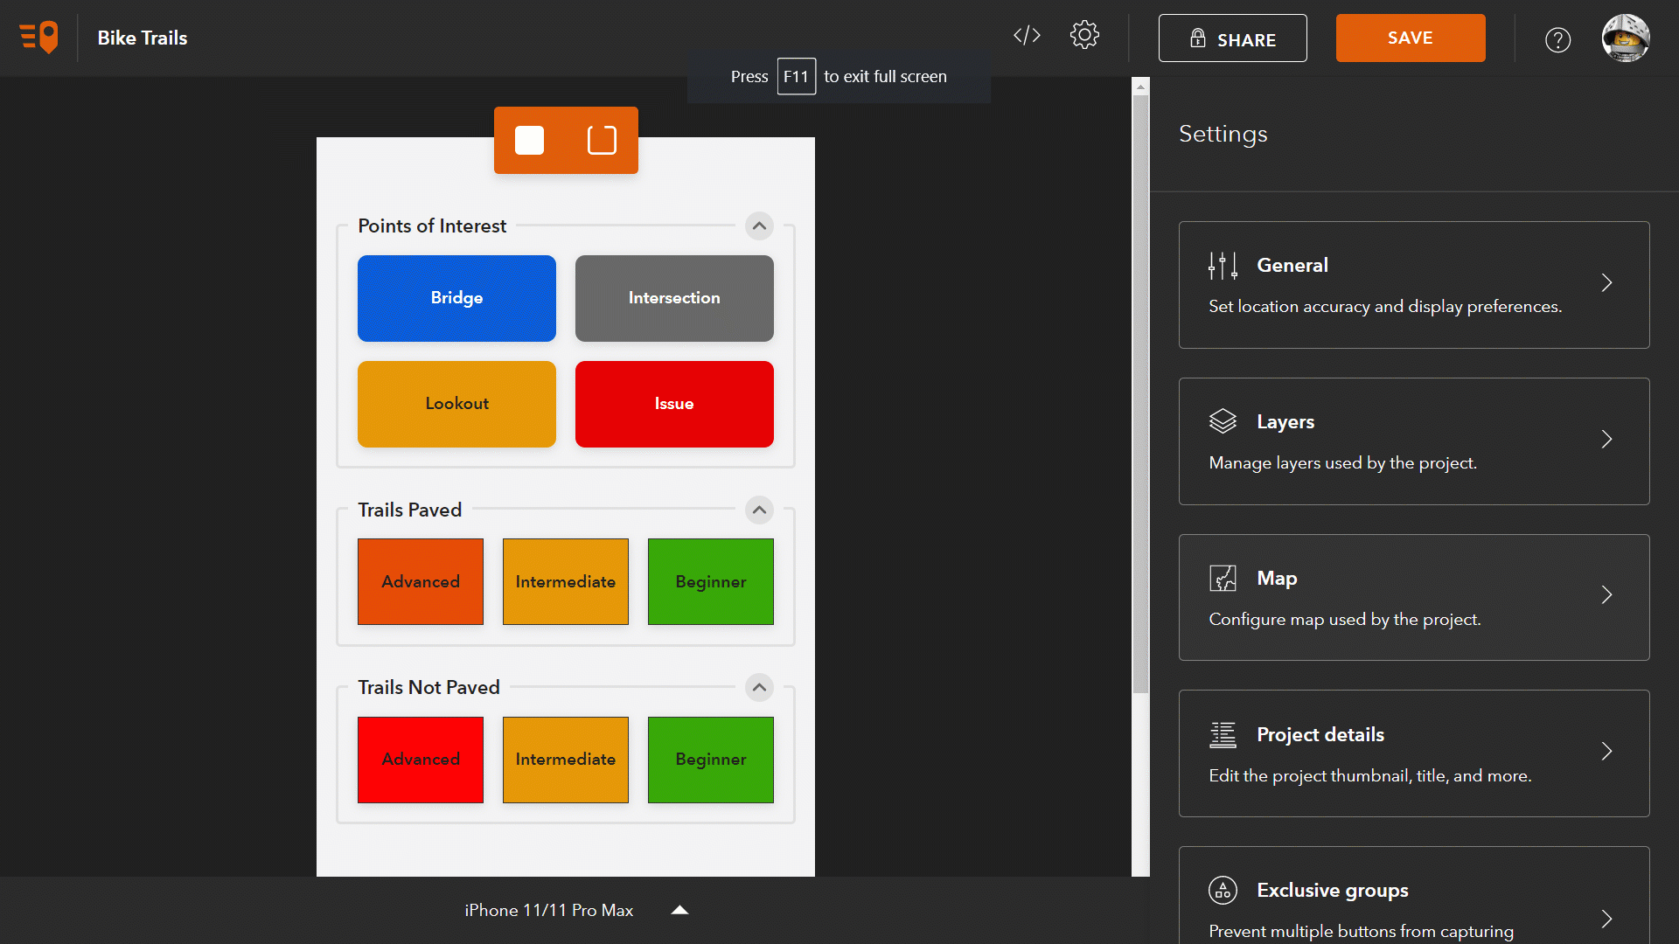Click the SHARE button
Image resolution: width=1679 pixels, height=944 pixels.
pyautogui.click(x=1232, y=38)
